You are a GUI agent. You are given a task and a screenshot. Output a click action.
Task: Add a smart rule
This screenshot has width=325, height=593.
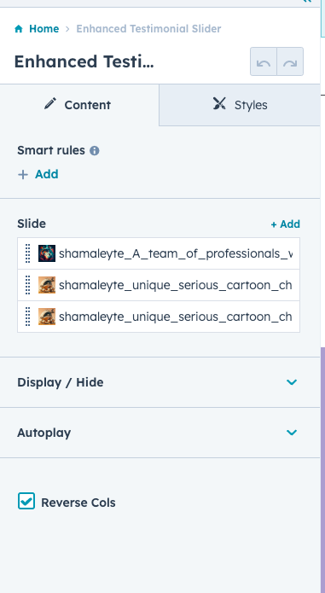coord(38,174)
